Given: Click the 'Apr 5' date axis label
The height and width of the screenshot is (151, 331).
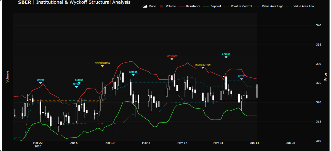Looking at the screenshot, I should tap(74, 143).
